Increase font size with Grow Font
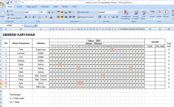 coord(49,12)
